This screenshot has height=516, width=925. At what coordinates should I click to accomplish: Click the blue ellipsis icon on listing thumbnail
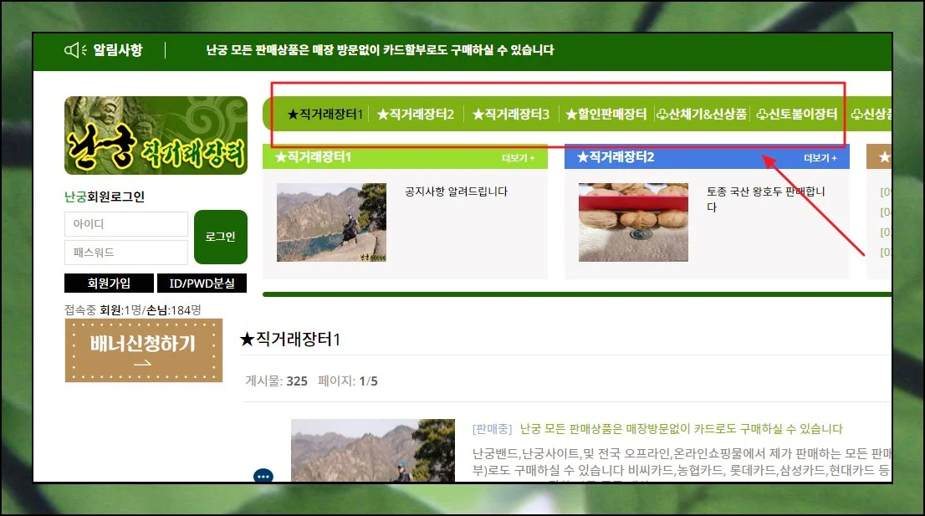pos(263,476)
